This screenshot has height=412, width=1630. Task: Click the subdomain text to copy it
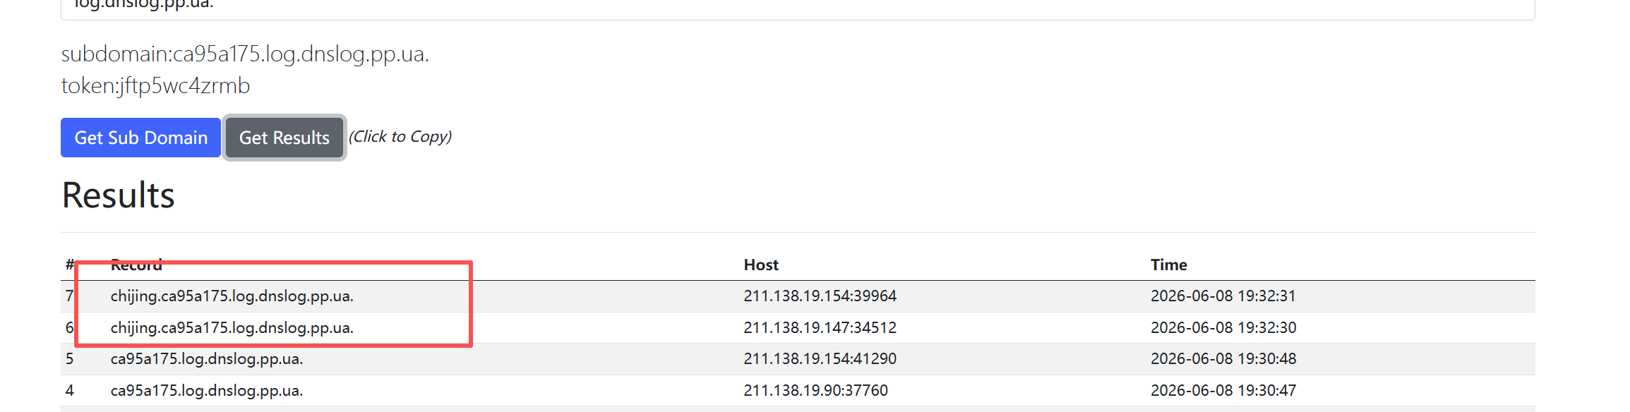[x=245, y=54]
